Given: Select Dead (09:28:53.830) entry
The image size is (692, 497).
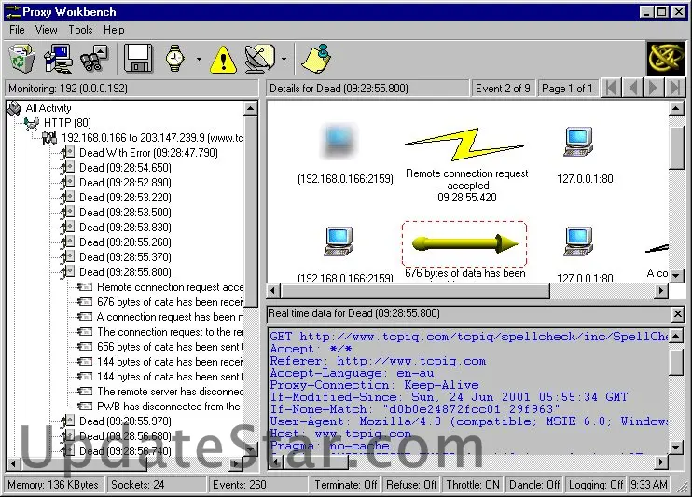Looking at the screenshot, I should 125,228.
